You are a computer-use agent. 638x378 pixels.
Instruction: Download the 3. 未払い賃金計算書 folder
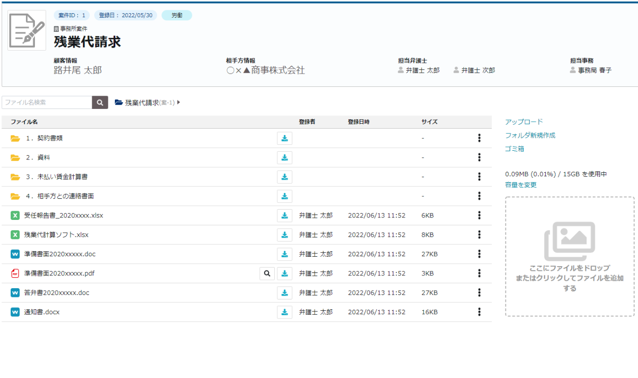[x=285, y=177]
